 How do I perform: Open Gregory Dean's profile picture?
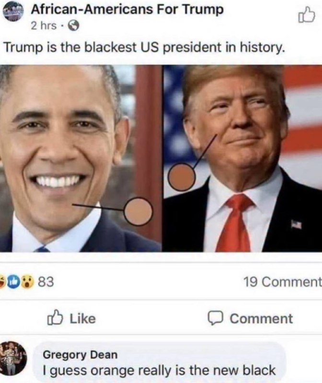coord(13,359)
